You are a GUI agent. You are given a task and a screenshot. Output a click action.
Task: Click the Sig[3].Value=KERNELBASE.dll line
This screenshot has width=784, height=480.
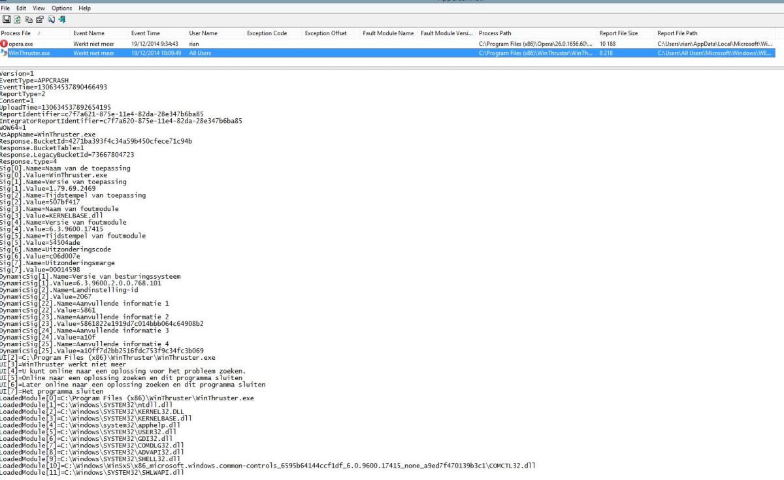click(x=52, y=216)
